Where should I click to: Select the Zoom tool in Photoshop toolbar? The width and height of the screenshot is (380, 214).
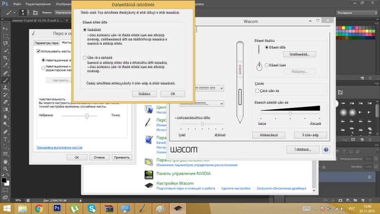point(5,169)
